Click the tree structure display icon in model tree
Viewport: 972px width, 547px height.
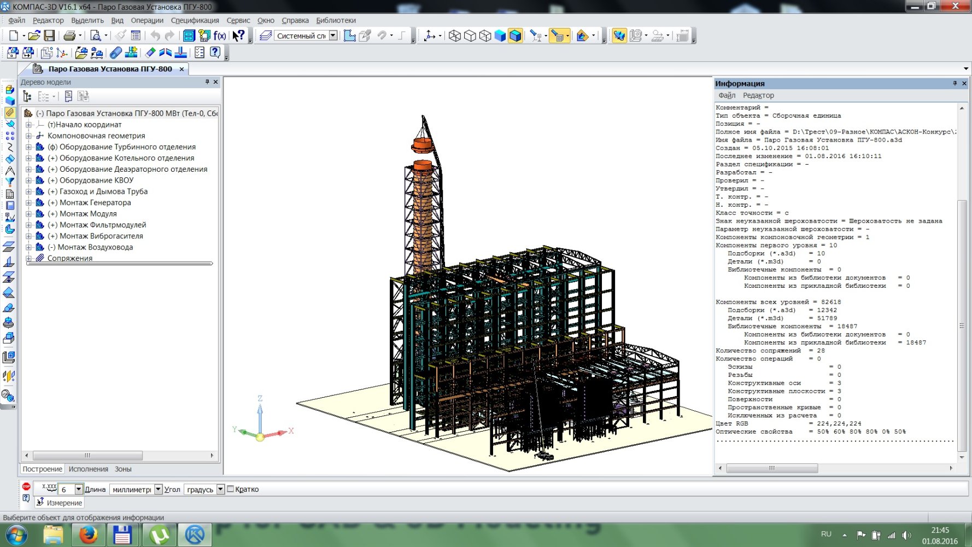[x=27, y=96]
